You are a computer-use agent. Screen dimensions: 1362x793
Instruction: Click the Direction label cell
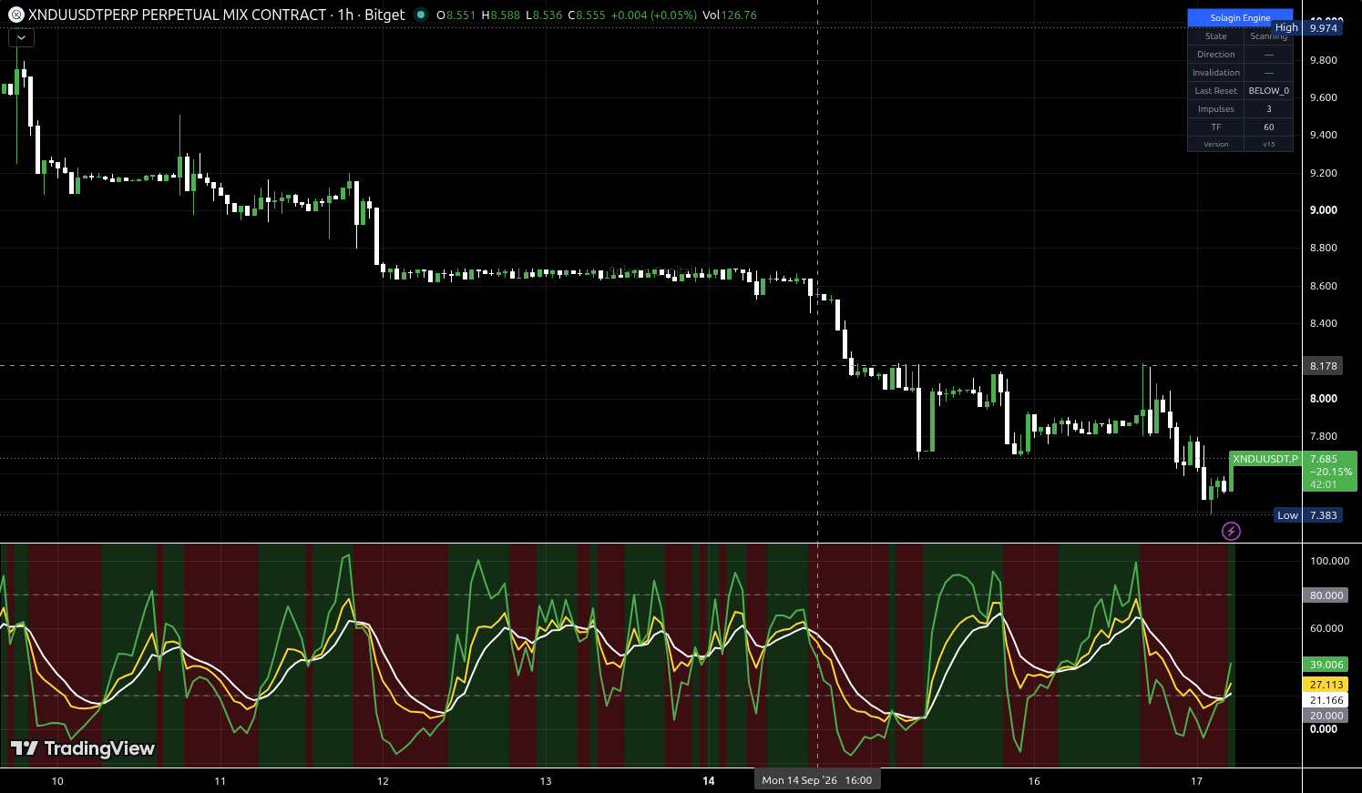[1216, 55]
